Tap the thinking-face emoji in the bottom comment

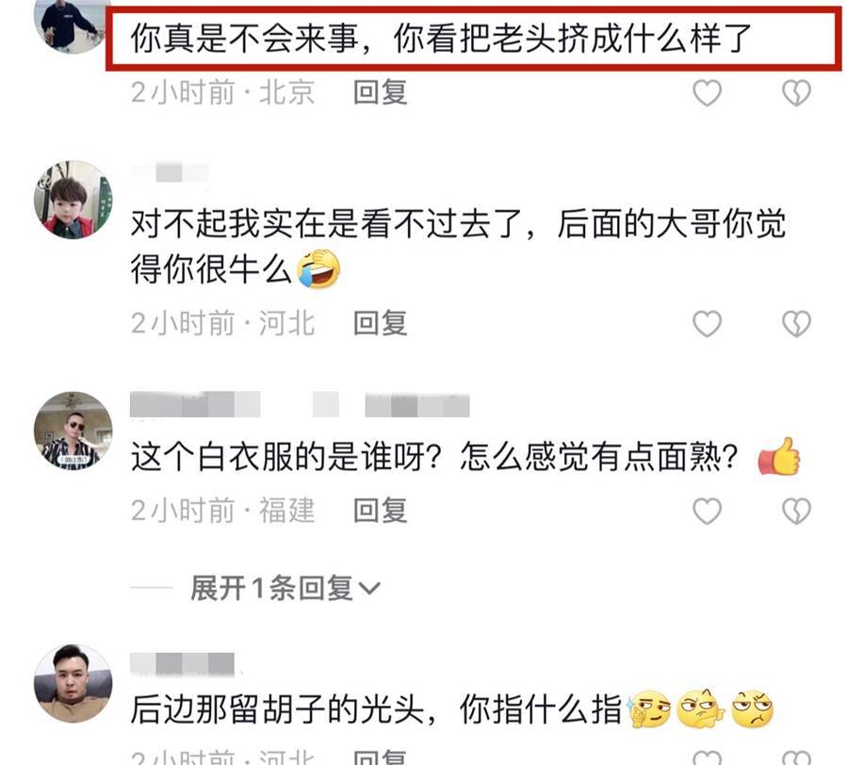tap(648, 708)
